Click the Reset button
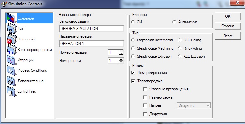This screenshot has width=245, height=124. (228, 36)
